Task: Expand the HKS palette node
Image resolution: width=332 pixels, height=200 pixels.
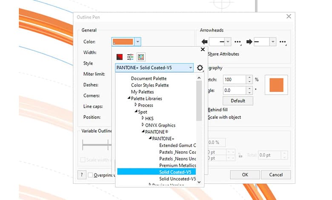Action: point(143,118)
